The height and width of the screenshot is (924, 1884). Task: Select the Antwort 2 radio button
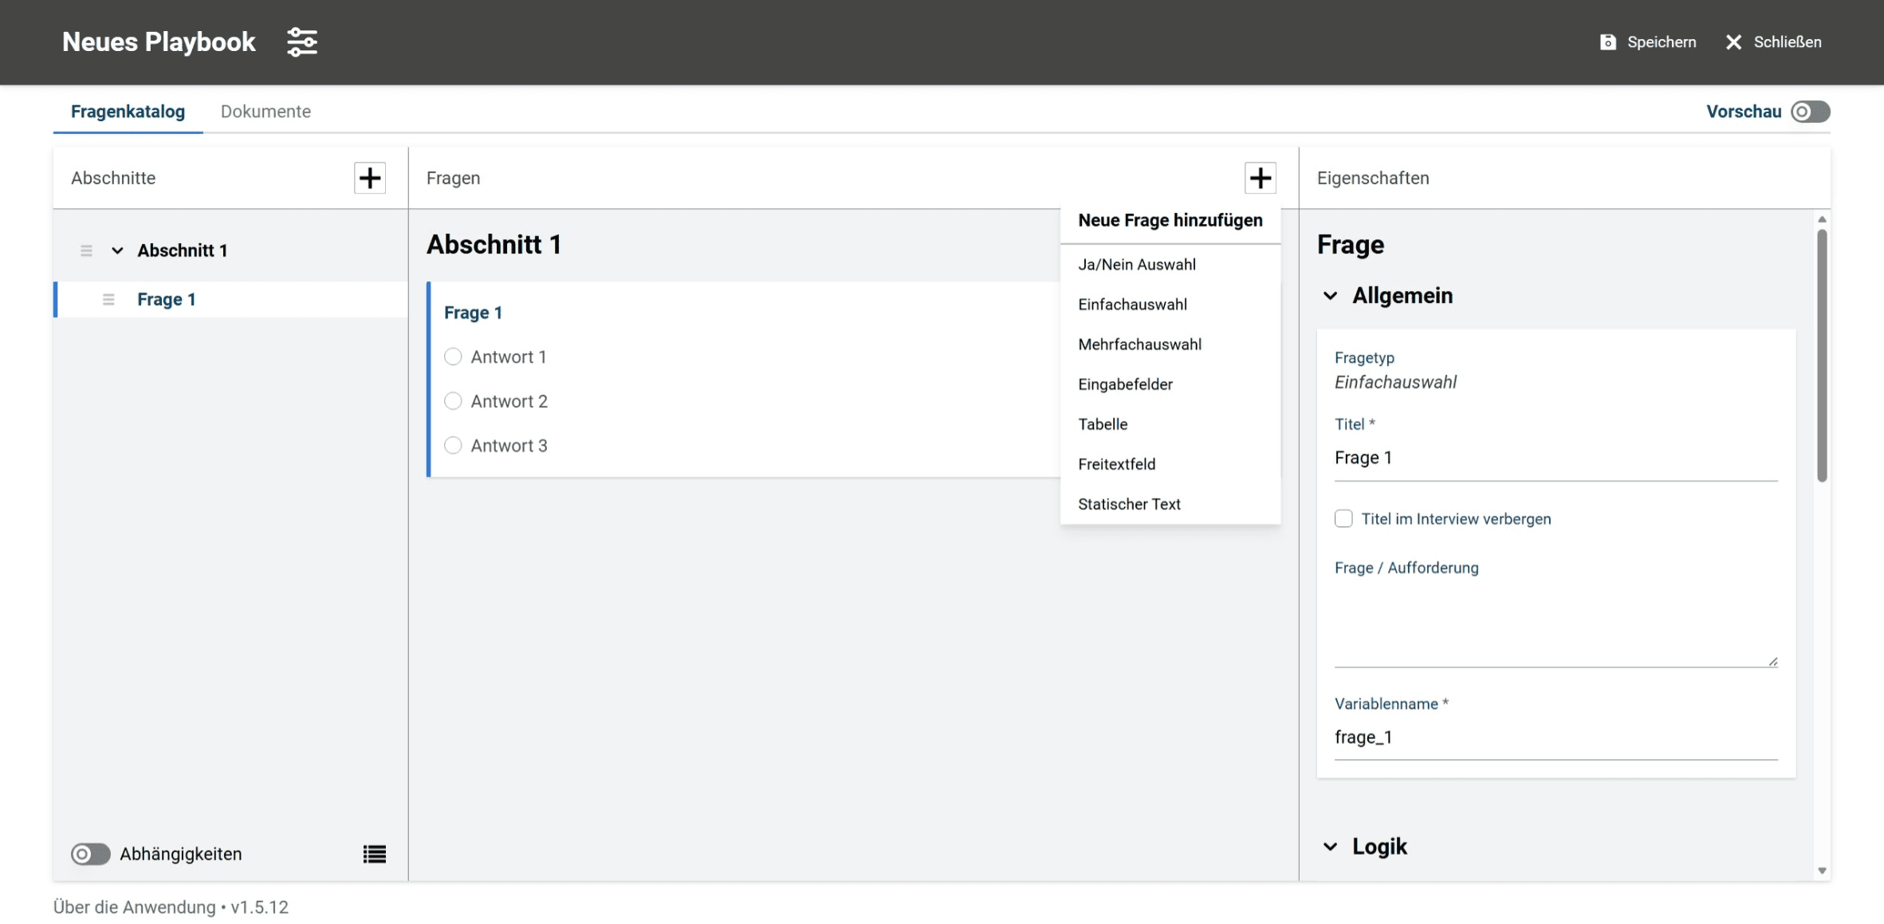(453, 401)
